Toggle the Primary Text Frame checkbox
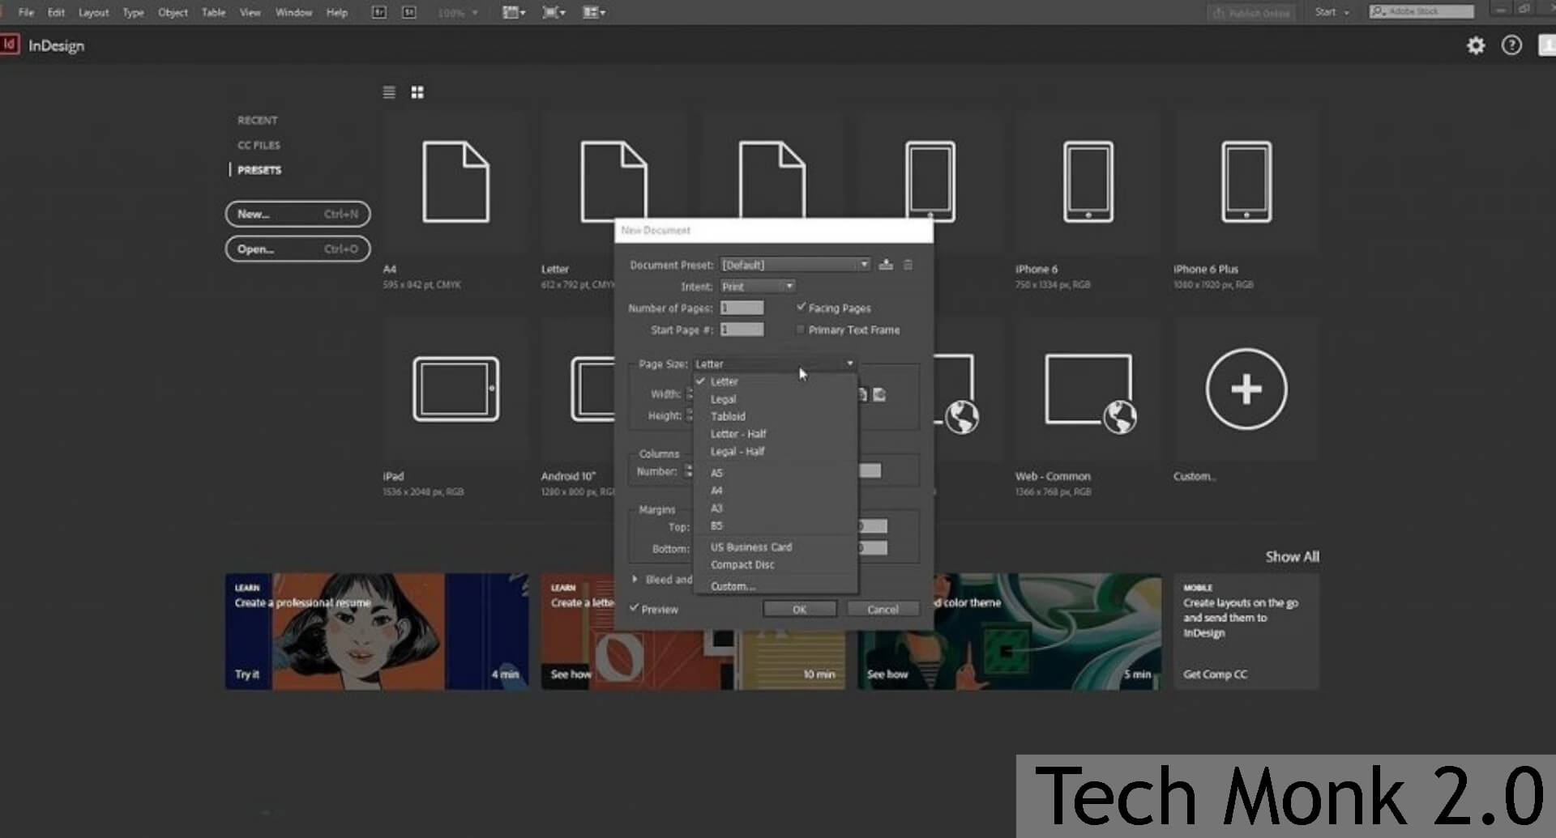Viewport: 1556px width, 838px height. point(801,330)
